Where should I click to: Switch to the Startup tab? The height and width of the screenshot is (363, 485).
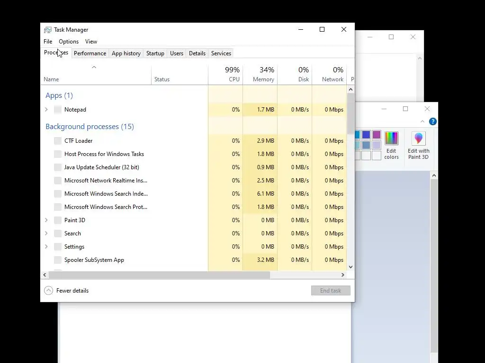pyautogui.click(x=155, y=53)
